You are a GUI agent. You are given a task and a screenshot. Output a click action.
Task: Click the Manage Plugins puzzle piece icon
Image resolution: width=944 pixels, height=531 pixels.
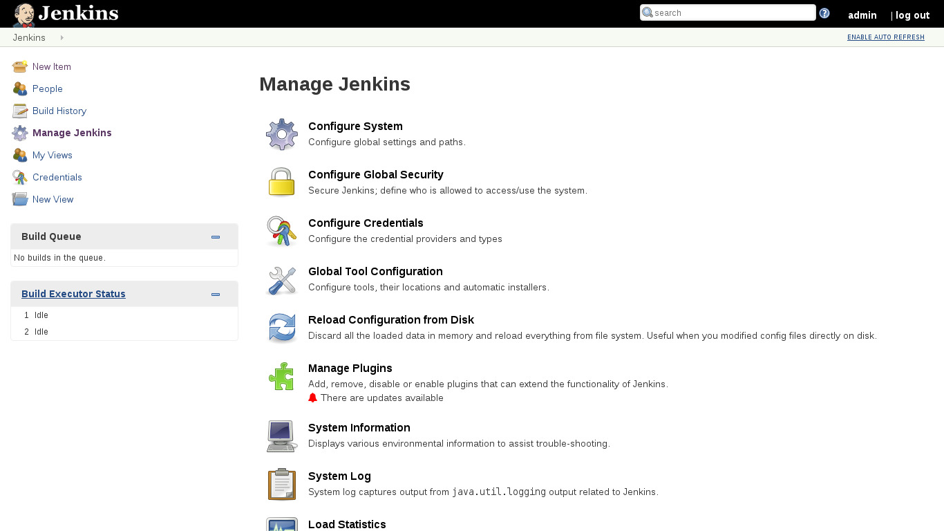(282, 376)
